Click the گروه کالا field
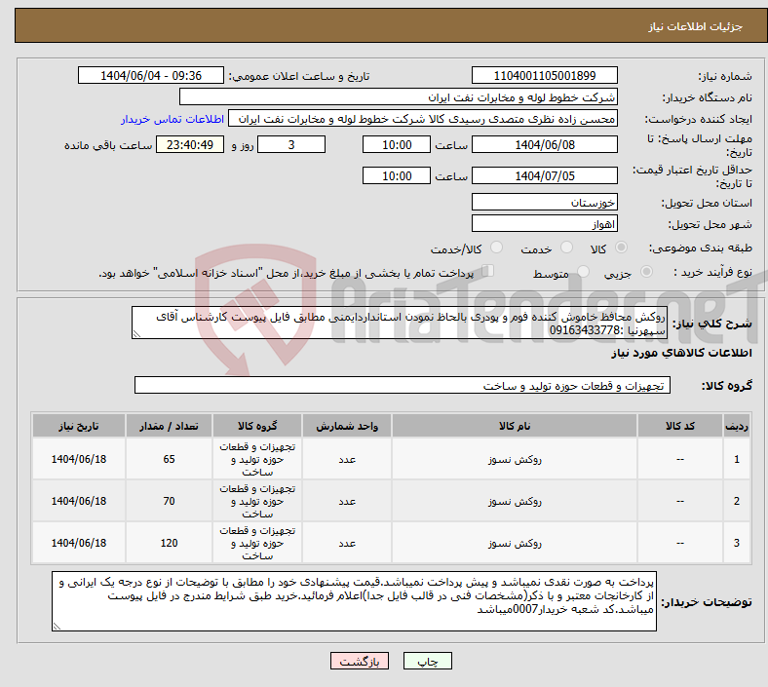 (403, 385)
